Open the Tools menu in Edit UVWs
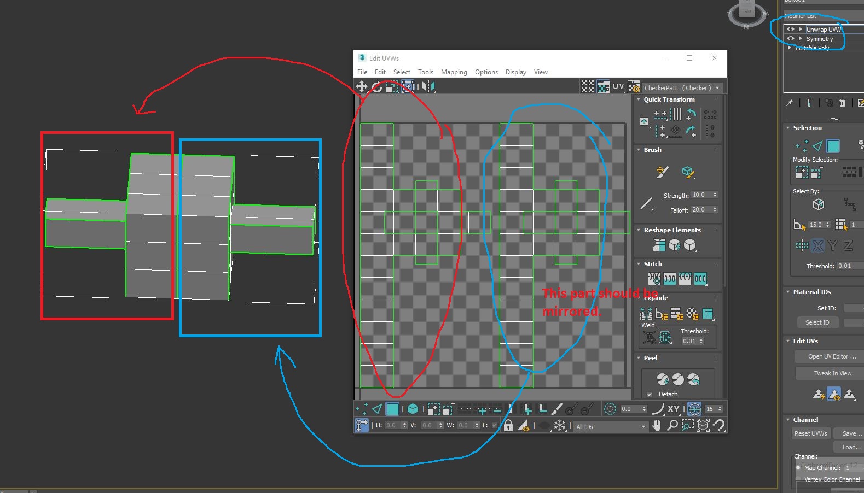 [x=426, y=72]
